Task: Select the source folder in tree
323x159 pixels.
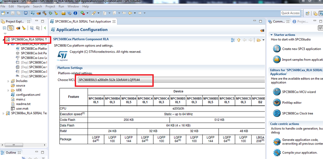Action: [x=21, y=85]
